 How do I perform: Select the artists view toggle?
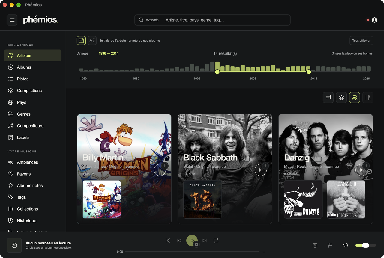(355, 97)
